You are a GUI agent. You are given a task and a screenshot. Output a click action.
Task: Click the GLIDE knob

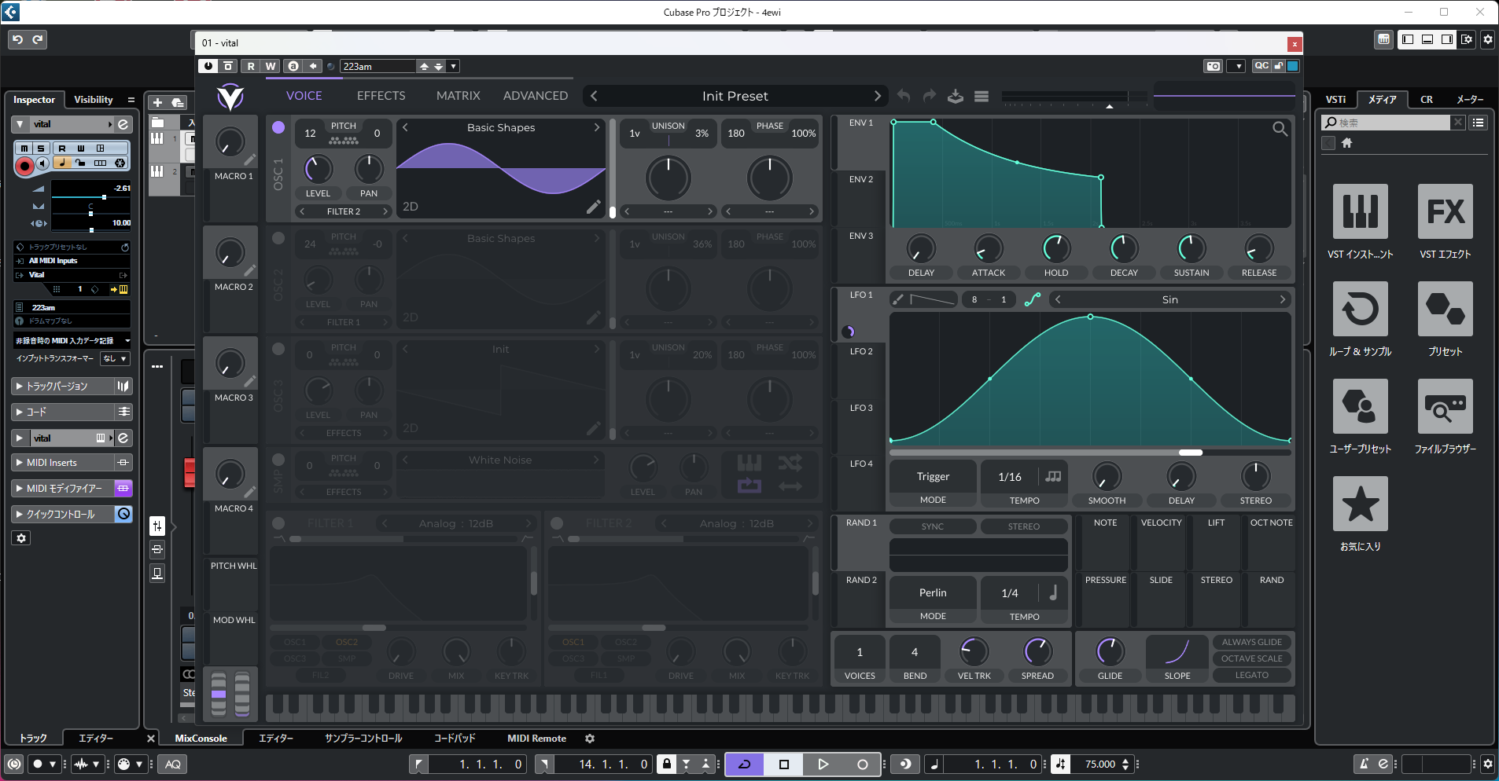tap(1110, 651)
